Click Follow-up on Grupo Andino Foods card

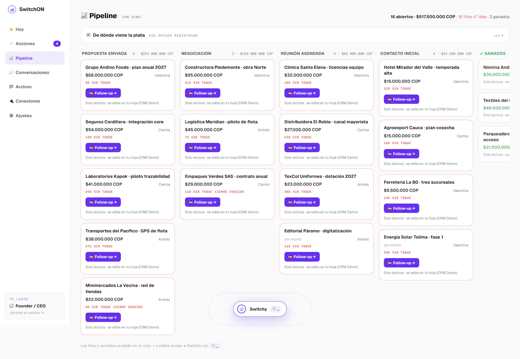click(x=103, y=93)
